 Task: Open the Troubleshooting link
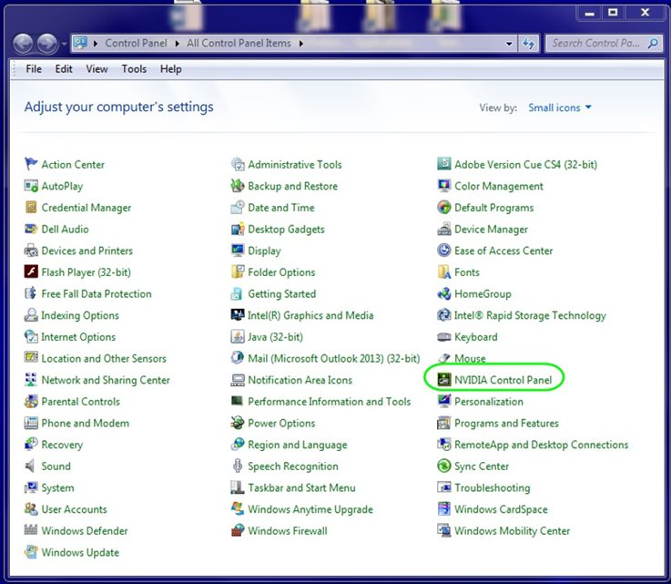click(x=493, y=488)
